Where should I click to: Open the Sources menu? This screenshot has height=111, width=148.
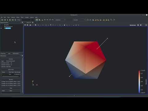tap(13, 17)
